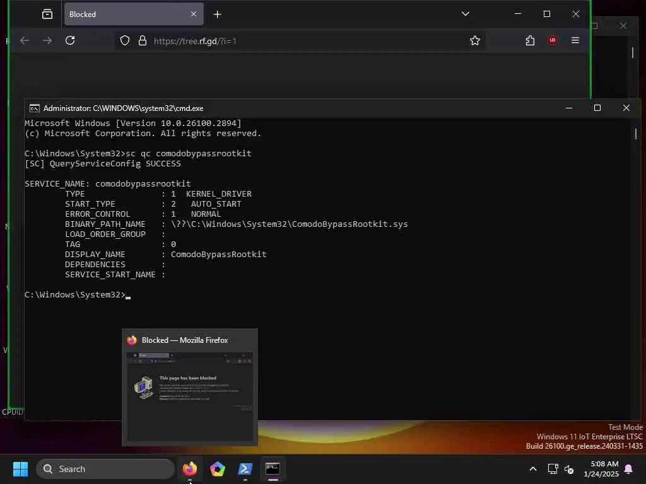Open the muted volume tray icon
Image resolution: width=646 pixels, height=484 pixels.
click(x=569, y=469)
